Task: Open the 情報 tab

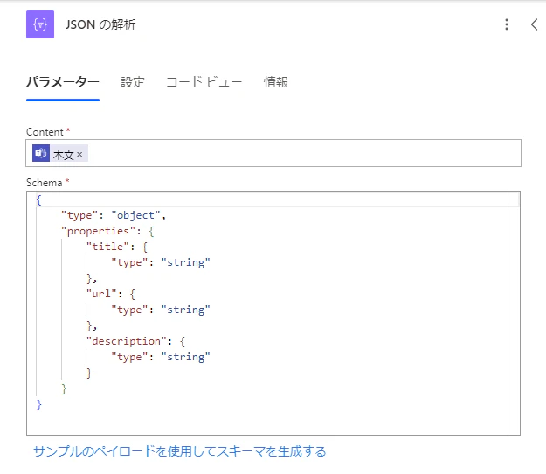Action: click(x=276, y=82)
